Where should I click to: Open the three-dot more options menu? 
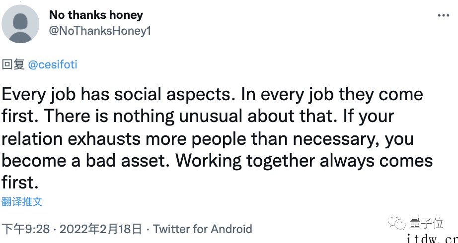click(444, 15)
